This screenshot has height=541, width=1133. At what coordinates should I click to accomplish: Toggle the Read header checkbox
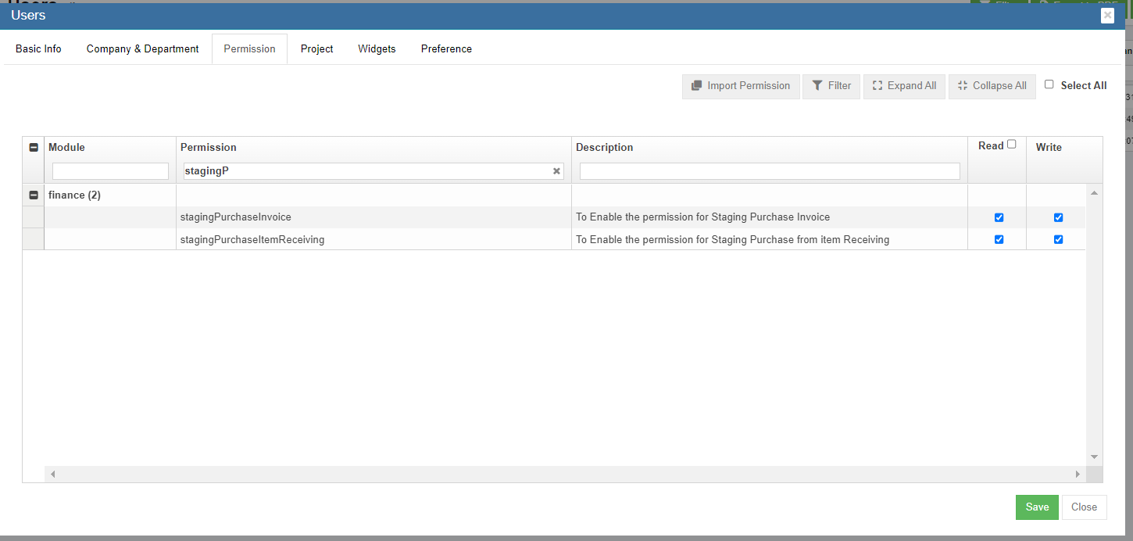[1012, 144]
